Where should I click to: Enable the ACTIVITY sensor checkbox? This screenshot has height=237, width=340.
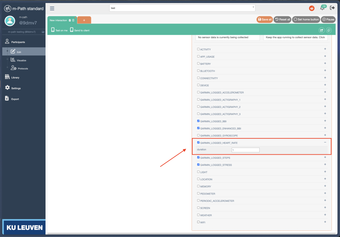tap(199, 49)
